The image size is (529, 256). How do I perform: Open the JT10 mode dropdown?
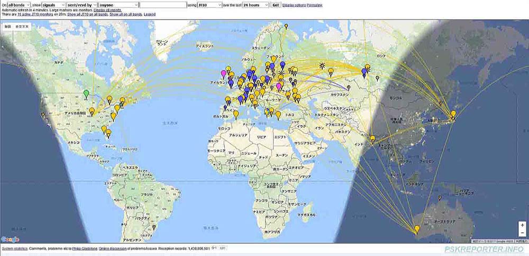209,5
